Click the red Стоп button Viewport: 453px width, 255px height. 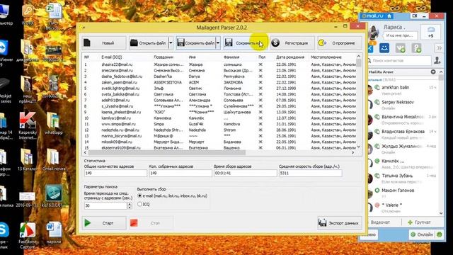click(x=151, y=223)
